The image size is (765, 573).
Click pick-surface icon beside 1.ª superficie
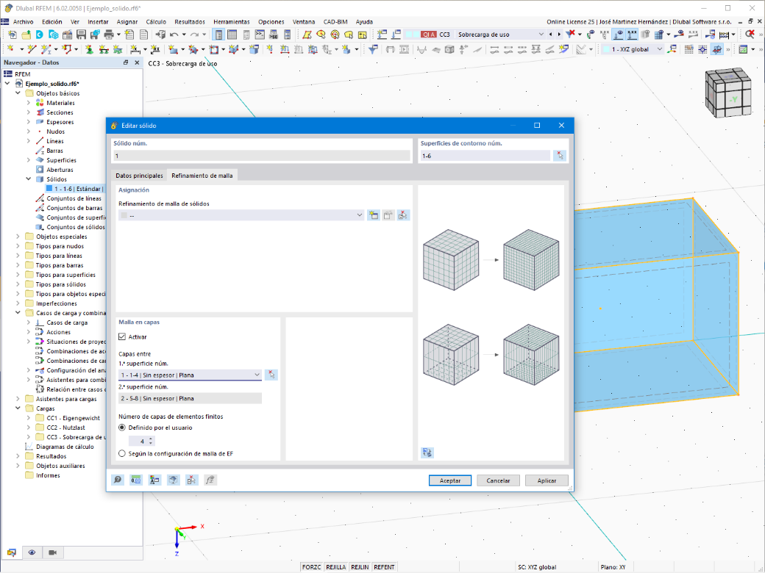(x=271, y=375)
